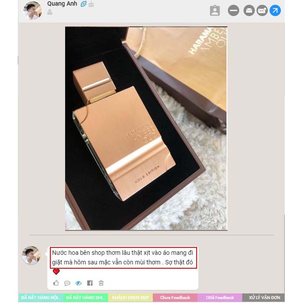The width and height of the screenshot is (303, 303).
Task: Apply the Đã Feedback purple label
Action: [x=220, y=297]
